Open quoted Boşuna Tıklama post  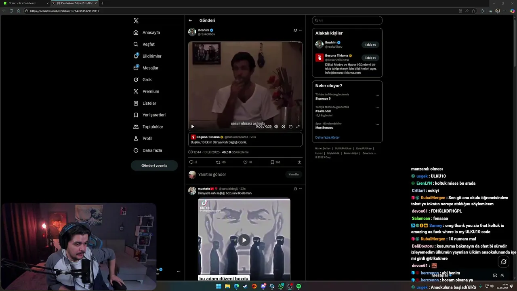(x=245, y=139)
